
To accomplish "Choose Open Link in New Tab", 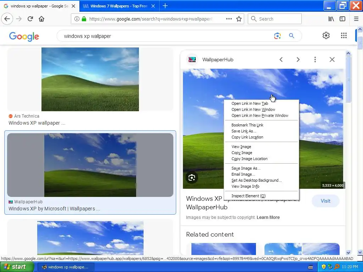I will (262, 103).
